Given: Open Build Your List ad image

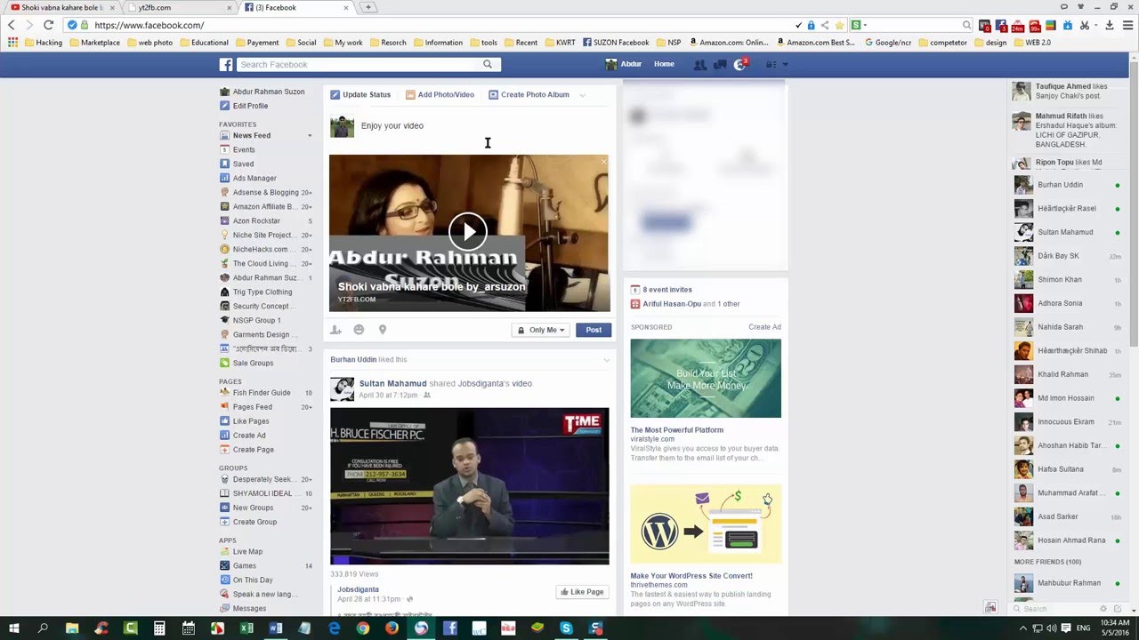Looking at the screenshot, I should click(x=706, y=378).
